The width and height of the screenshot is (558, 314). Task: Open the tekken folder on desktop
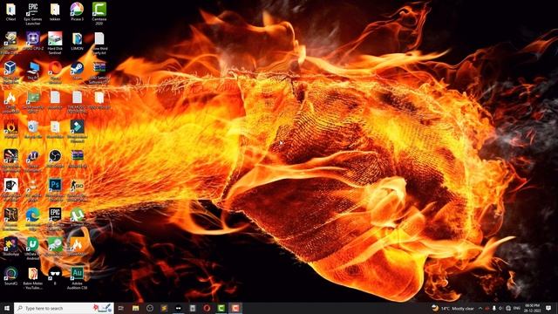[x=55, y=11]
